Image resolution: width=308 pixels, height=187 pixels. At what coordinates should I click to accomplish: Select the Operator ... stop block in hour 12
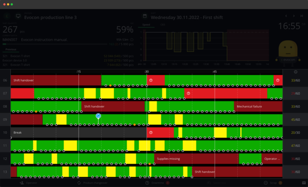tap(272, 159)
